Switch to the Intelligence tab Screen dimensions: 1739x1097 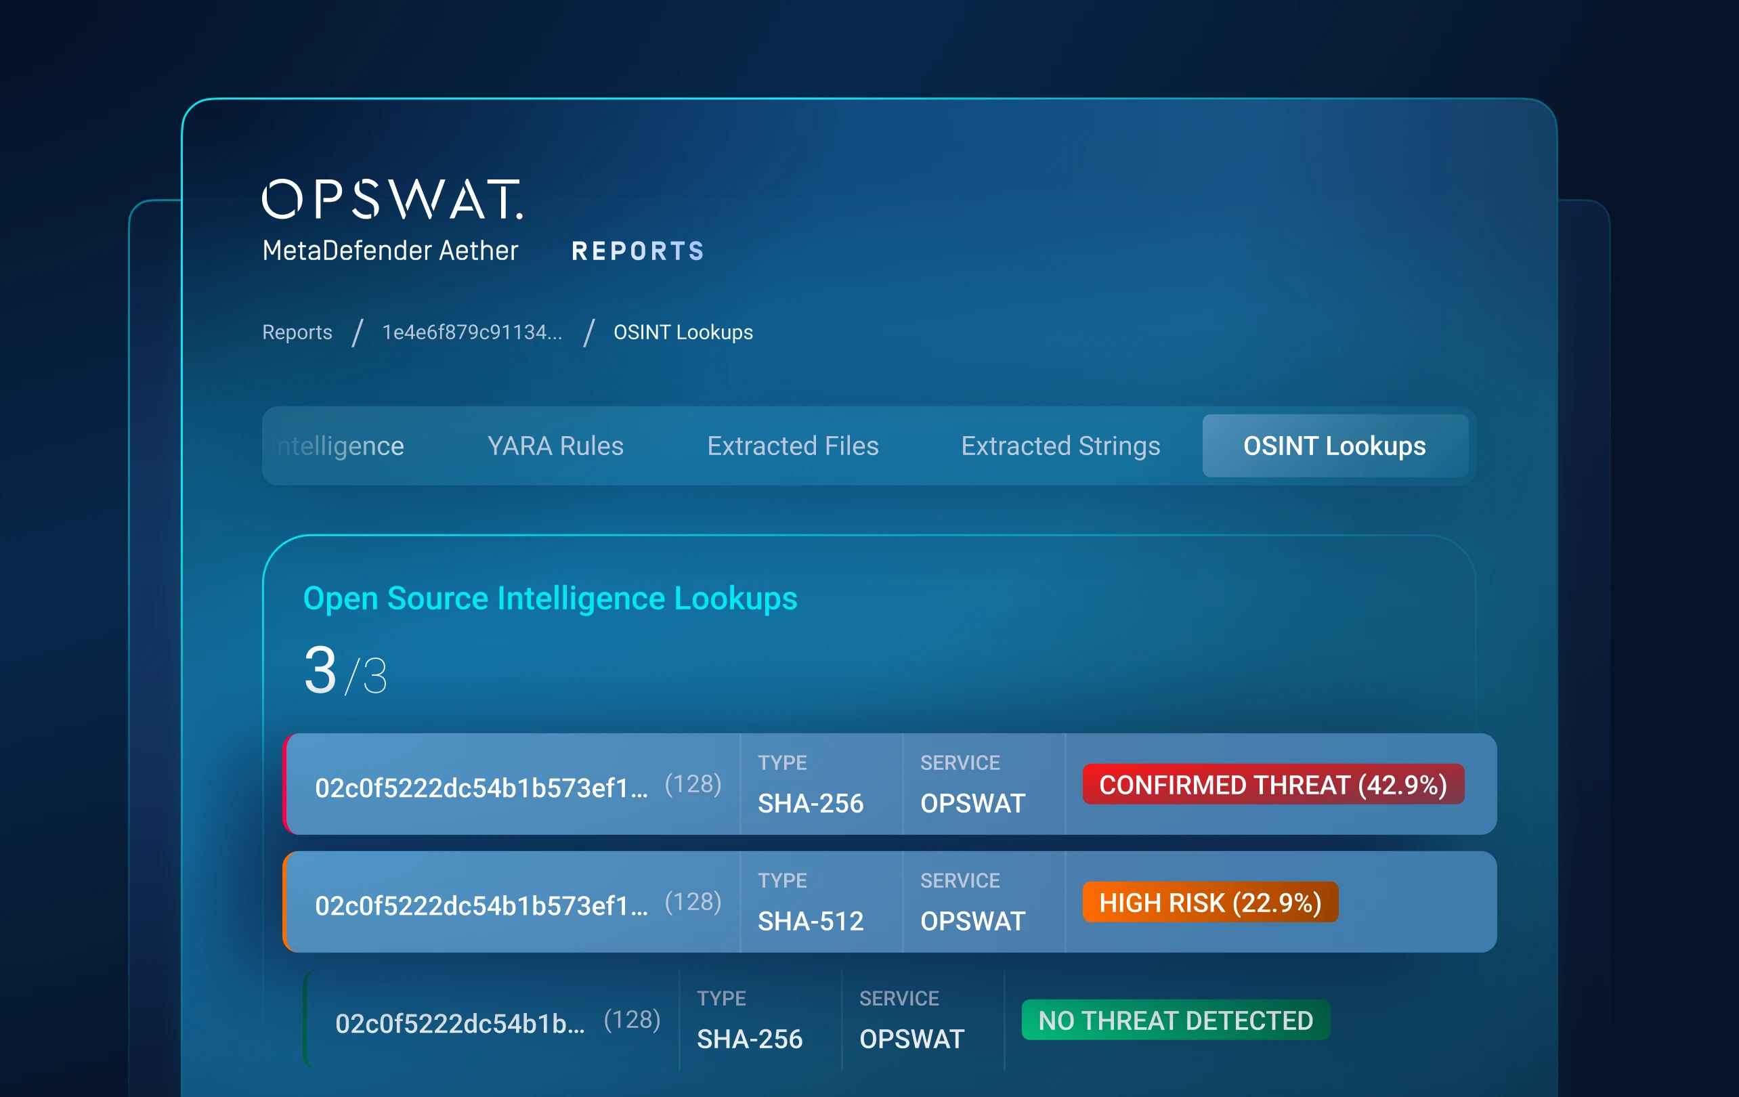click(x=341, y=446)
